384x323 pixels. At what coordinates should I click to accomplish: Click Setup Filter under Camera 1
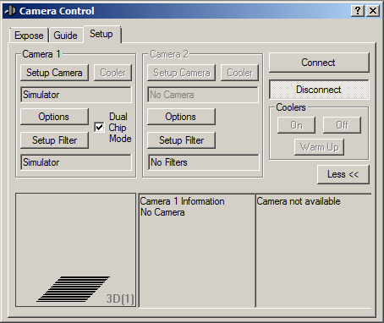(54, 140)
